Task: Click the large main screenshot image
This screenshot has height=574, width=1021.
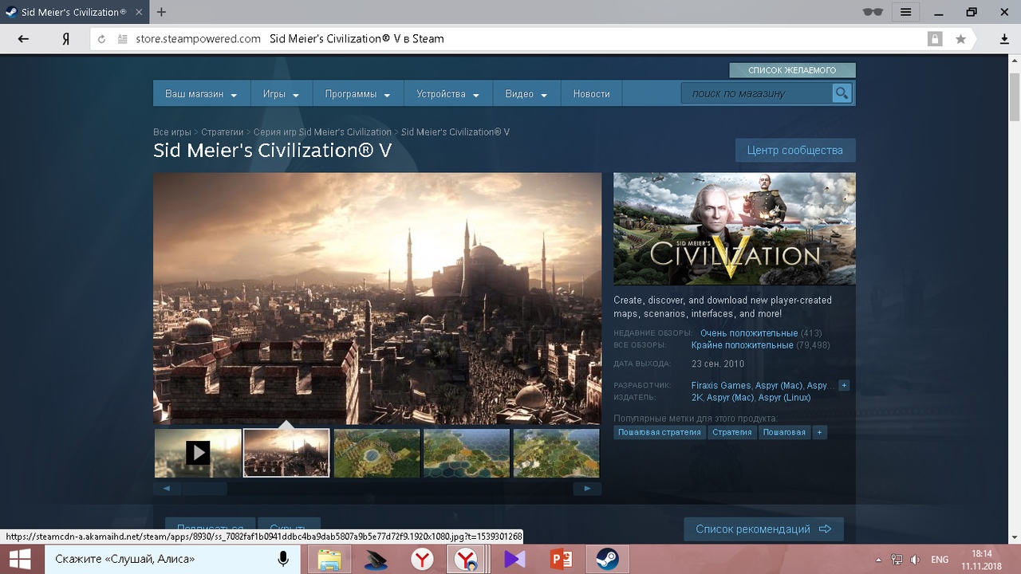Action: click(377, 299)
